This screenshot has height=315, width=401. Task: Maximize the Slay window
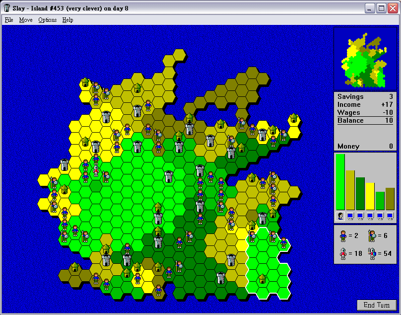pos(381,8)
